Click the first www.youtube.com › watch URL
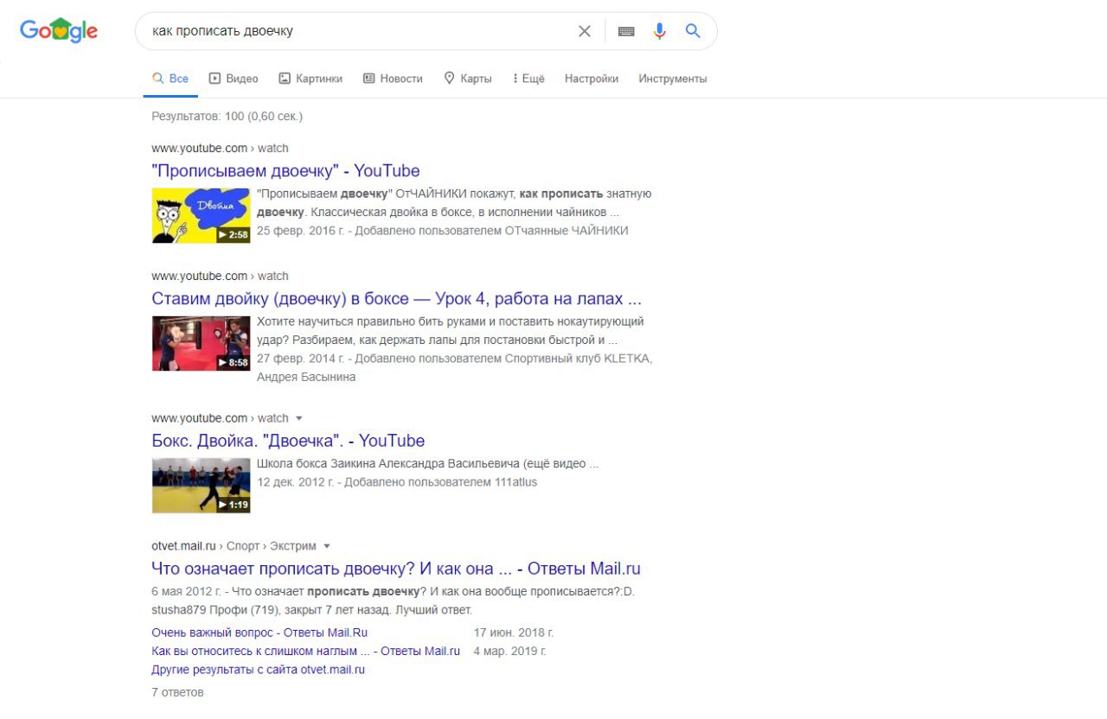The image size is (1107, 719). [x=220, y=149]
